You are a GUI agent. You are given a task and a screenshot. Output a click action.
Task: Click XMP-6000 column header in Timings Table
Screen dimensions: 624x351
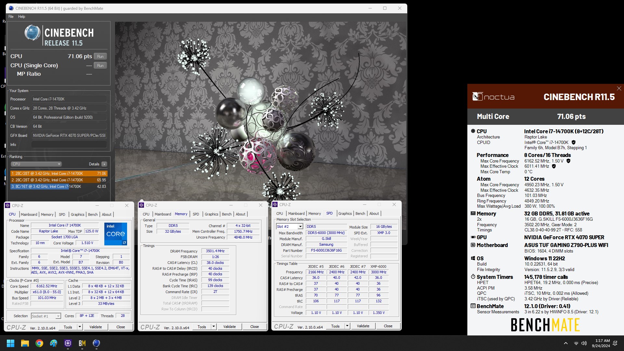click(x=378, y=266)
